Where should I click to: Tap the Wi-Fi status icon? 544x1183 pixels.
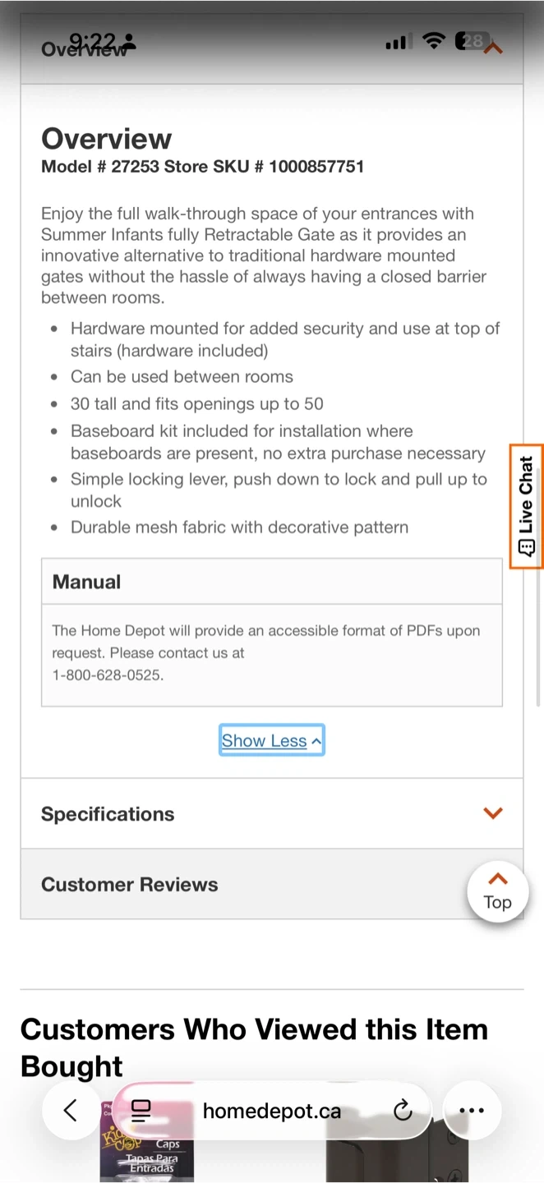[433, 41]
